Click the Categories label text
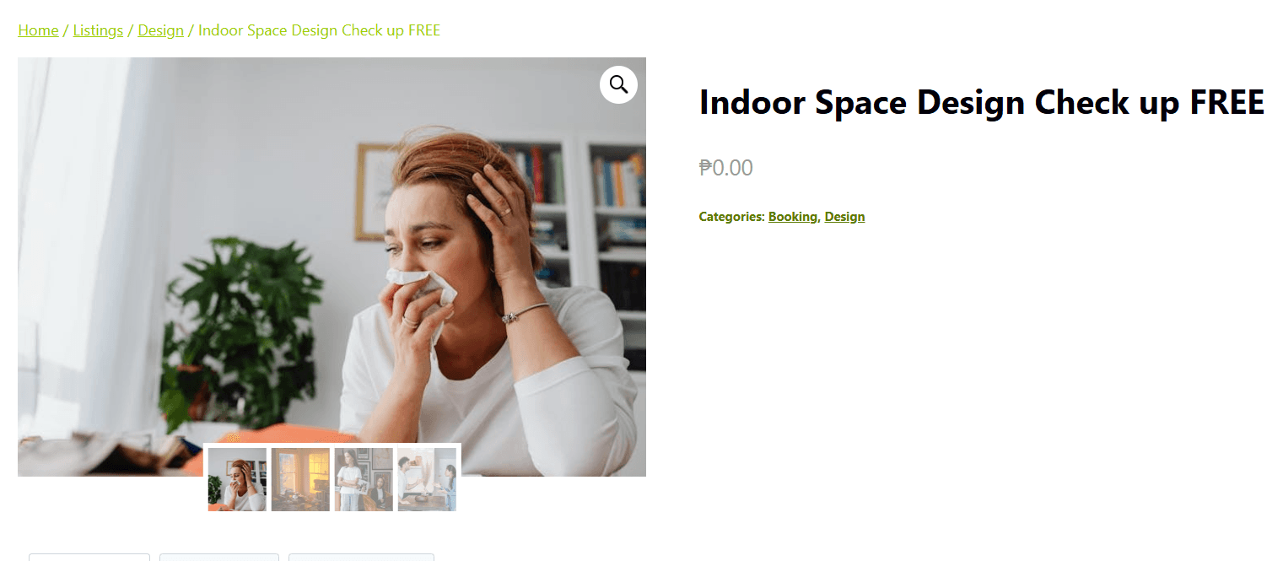 coord(731,217)
